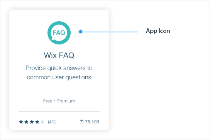Click the fourth rating star
Screen dimensions: 210x140
click(37, 122)
